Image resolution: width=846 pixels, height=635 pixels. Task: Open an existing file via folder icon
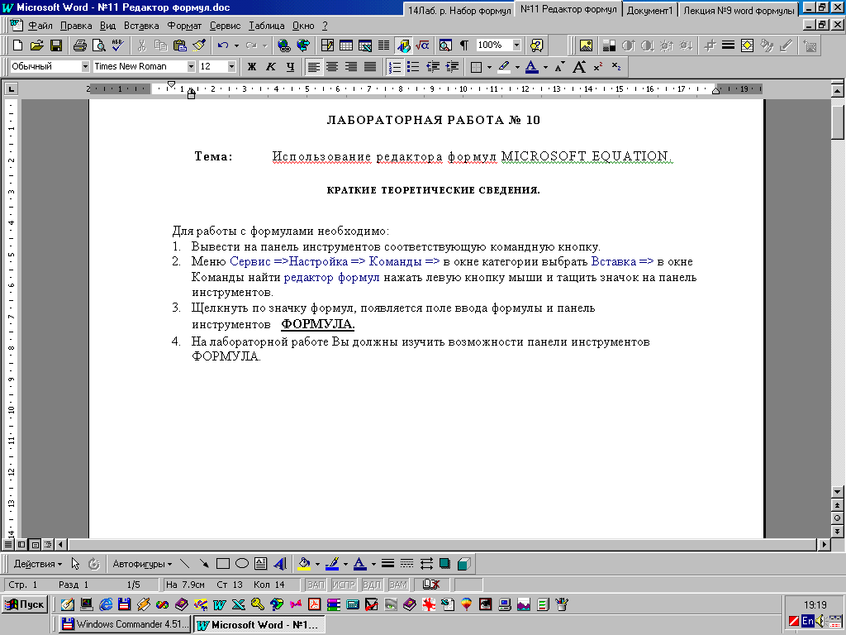(x=36, y=45)
